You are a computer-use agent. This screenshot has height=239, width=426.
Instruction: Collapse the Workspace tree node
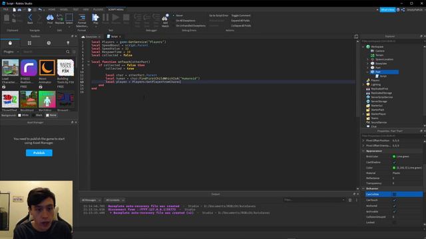(363, 46)
